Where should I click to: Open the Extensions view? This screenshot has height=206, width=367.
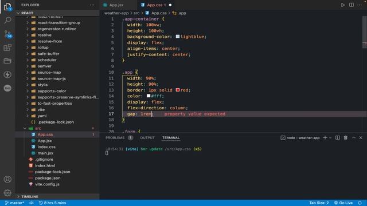(x=7, y=47)
